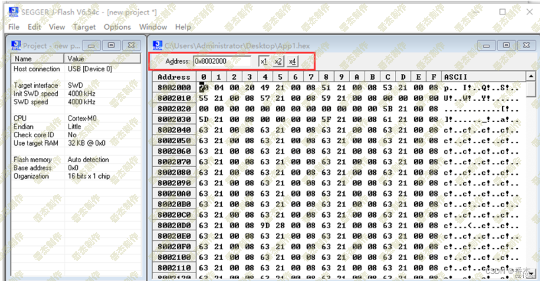This screenshot has height=281, width=540.
Task: Click the J-Flash application icon in title bar
Action: [14, 12]
